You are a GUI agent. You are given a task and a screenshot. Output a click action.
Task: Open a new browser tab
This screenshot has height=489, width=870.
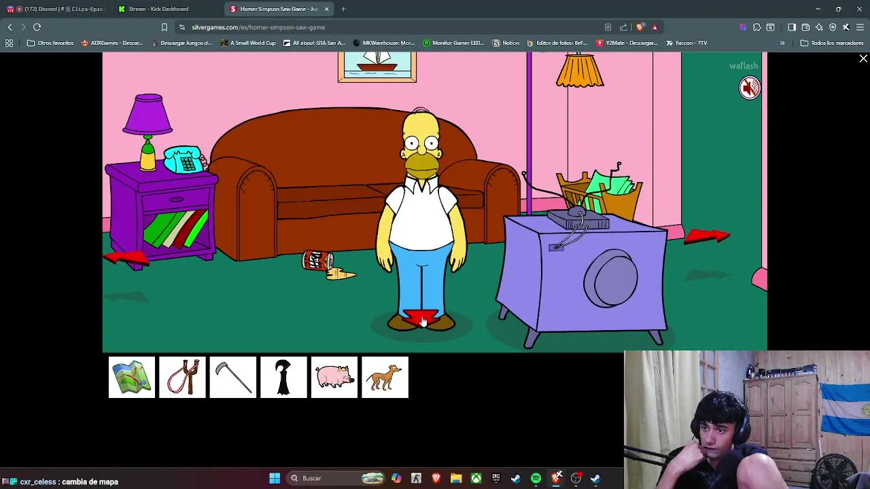pos(343,9)
